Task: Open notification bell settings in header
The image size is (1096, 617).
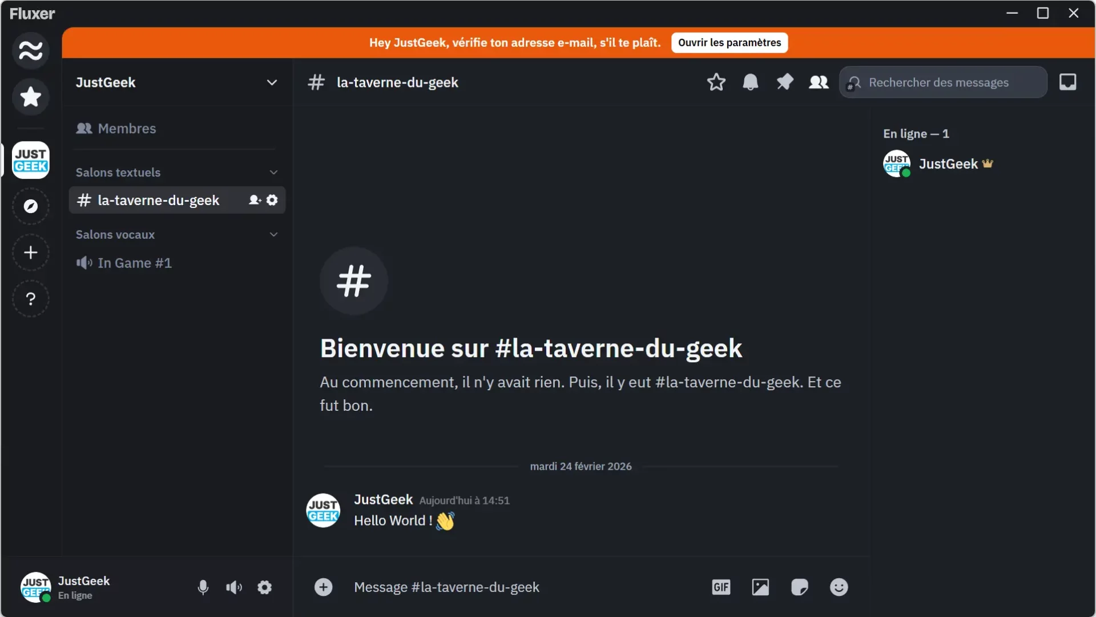Action: [751, 82]
